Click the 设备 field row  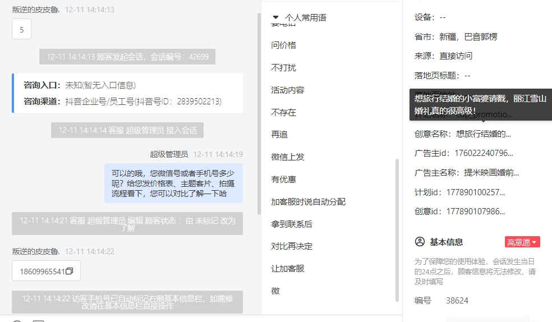tap(430, 17)
